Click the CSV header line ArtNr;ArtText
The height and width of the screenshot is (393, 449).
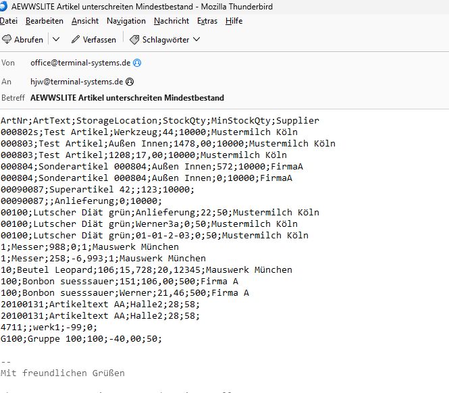click(x=159, y=121)
